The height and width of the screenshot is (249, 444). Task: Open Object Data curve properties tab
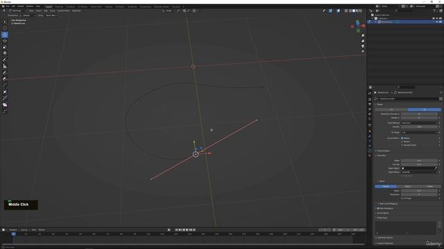click(x=370, y=151)
